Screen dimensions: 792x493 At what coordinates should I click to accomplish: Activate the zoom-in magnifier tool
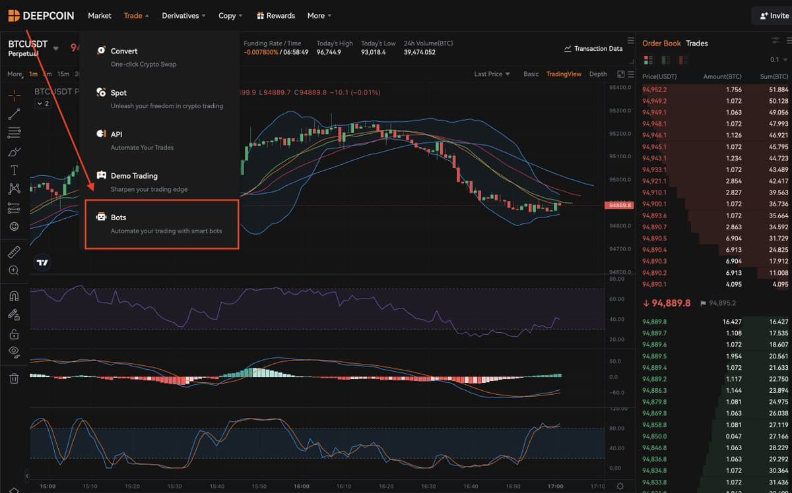[13, 270]
